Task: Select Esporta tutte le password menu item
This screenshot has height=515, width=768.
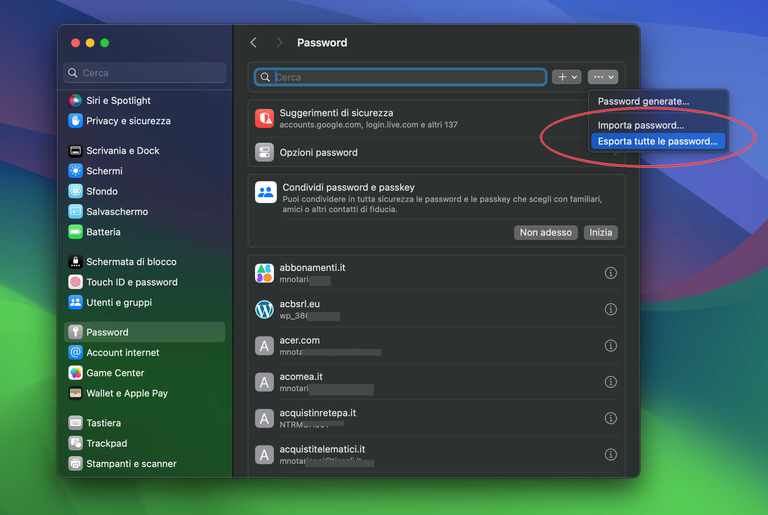Action: coord(658,141)
